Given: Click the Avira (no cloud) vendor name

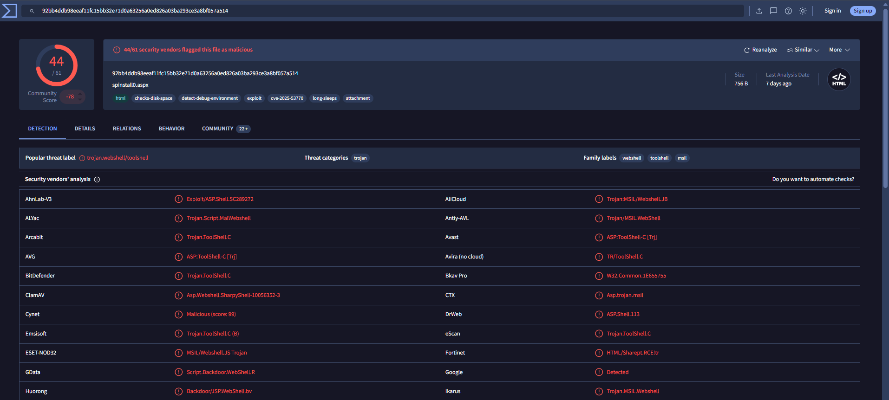Looking at the screenshot, I should tap(464, 257).
